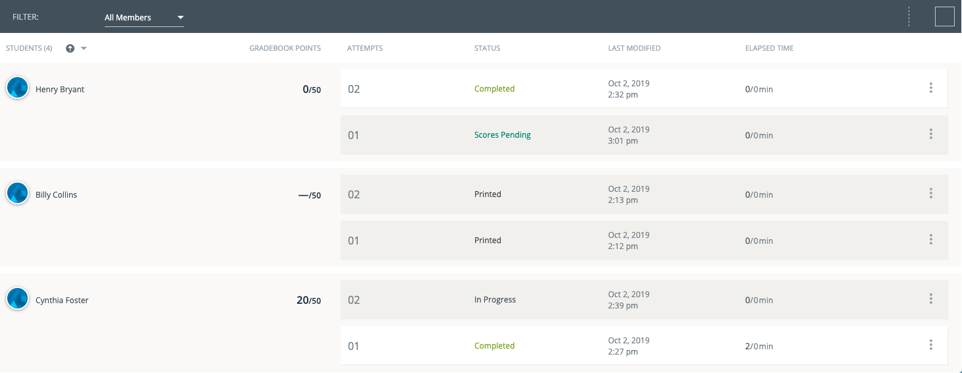Open options menu for Billy Collins attempt 02
This screenshot has height=373, width=962.
(x=930, y=194)
